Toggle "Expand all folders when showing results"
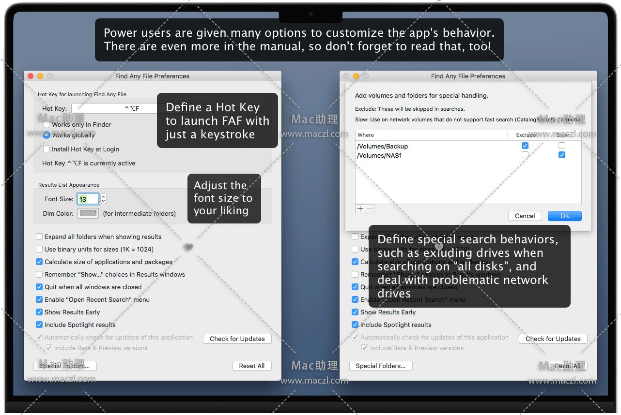 tap(39, 237)
